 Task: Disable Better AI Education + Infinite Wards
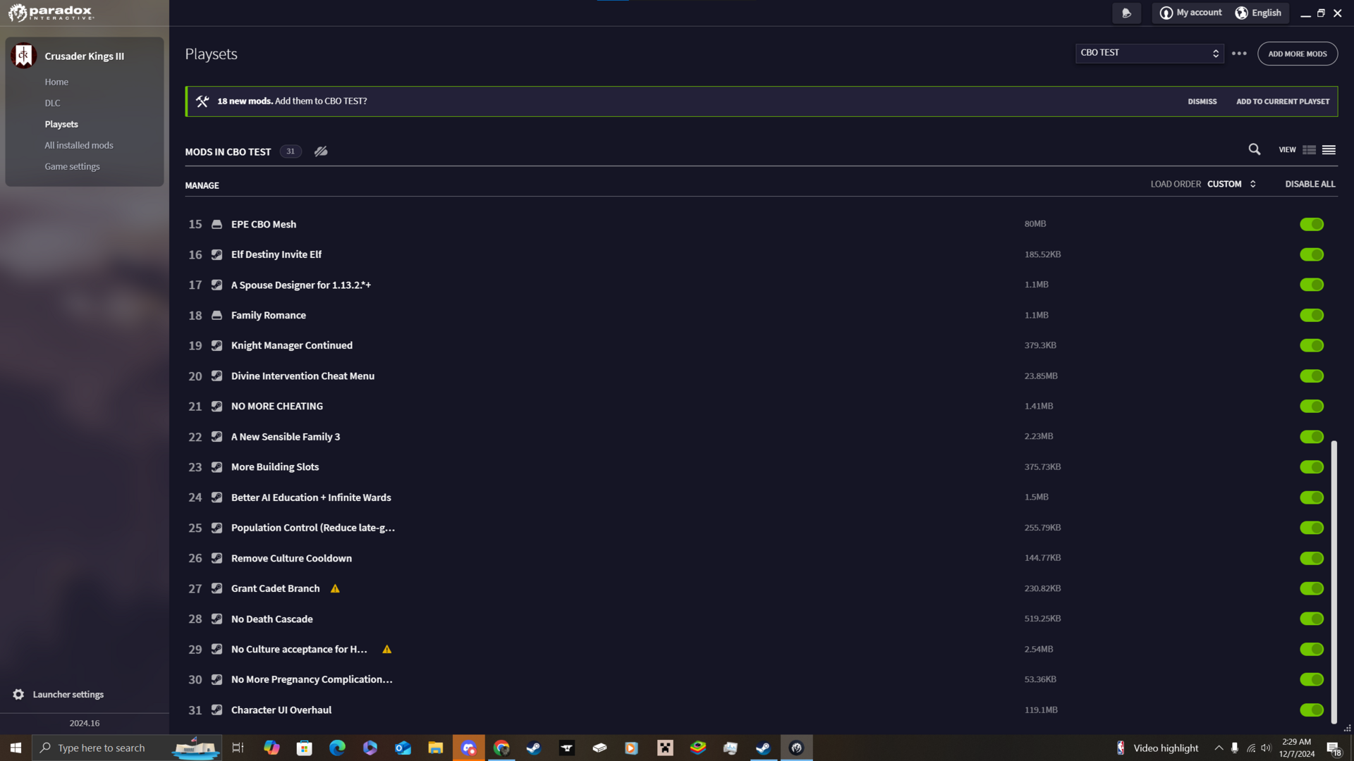point(1312,497)
